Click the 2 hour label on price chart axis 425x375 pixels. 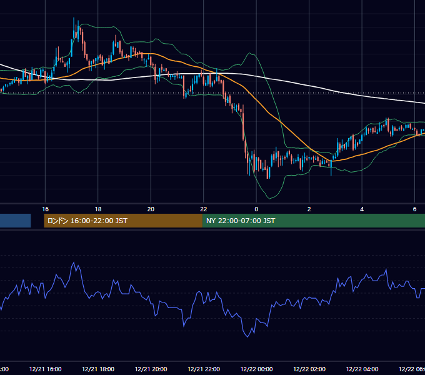click(309, 209)
